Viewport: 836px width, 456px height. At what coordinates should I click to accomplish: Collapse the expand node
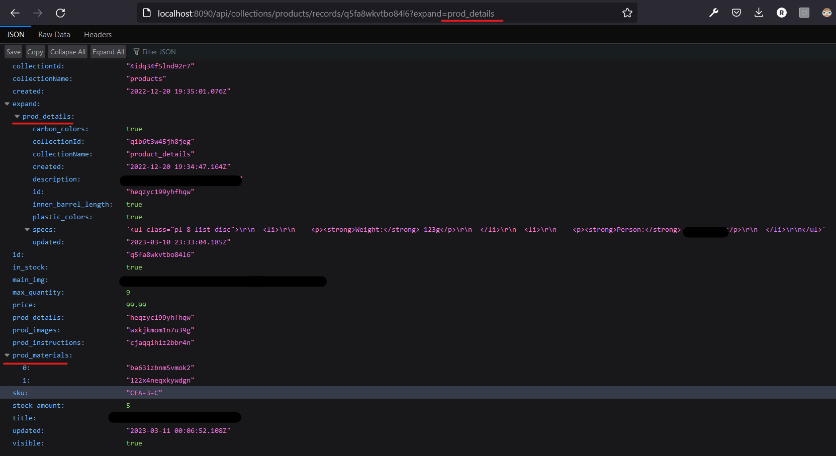pos(7,104)
